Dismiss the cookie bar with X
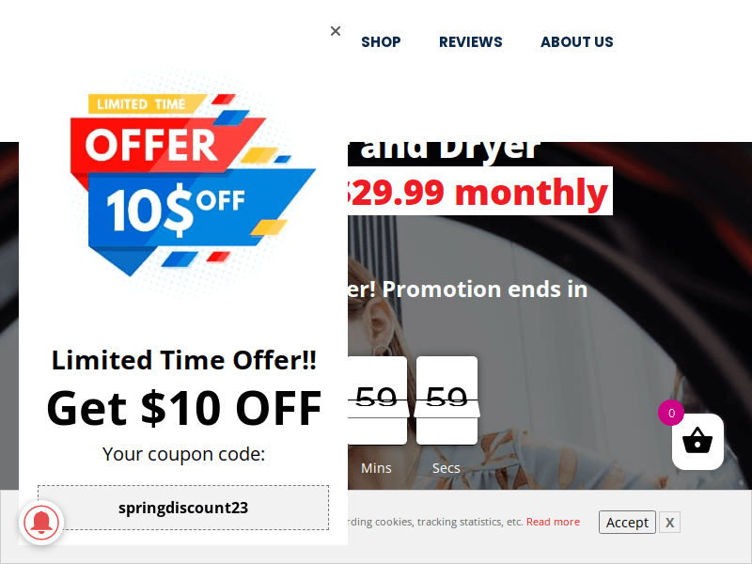The image size is (752, 564). click(669, 523)
